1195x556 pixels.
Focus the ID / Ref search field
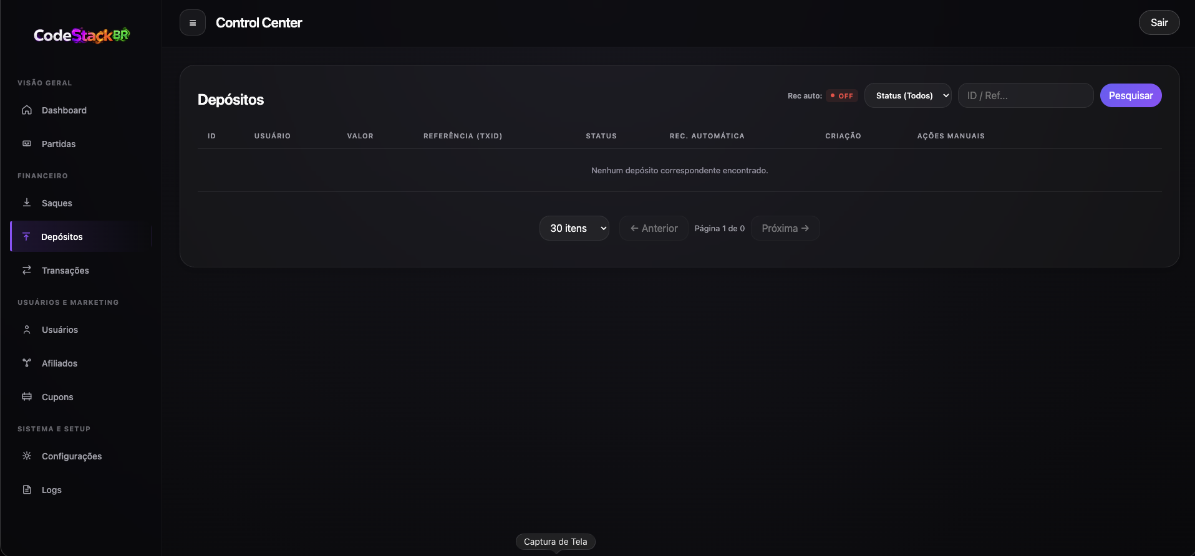(1025, 95)
